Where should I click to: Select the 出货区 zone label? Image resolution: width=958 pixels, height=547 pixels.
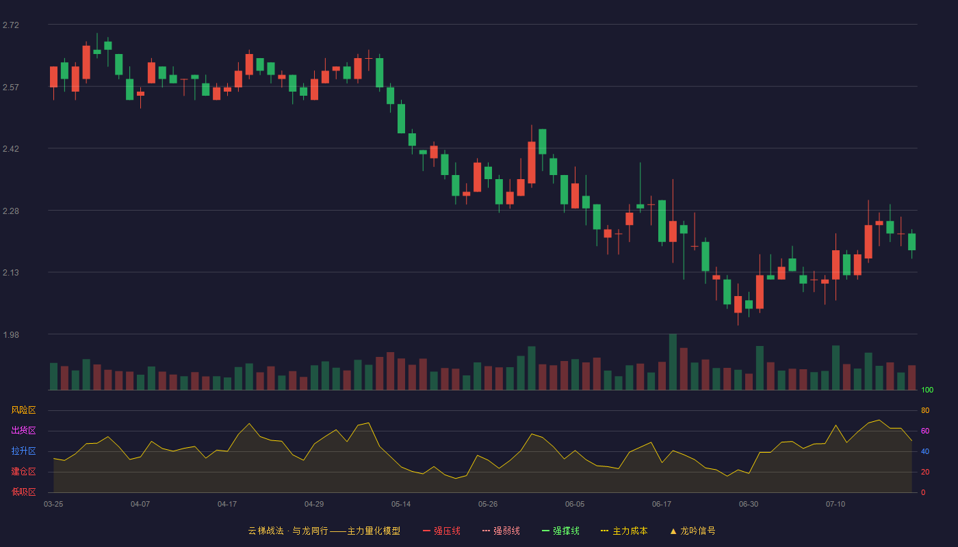[x=23, y=431]
